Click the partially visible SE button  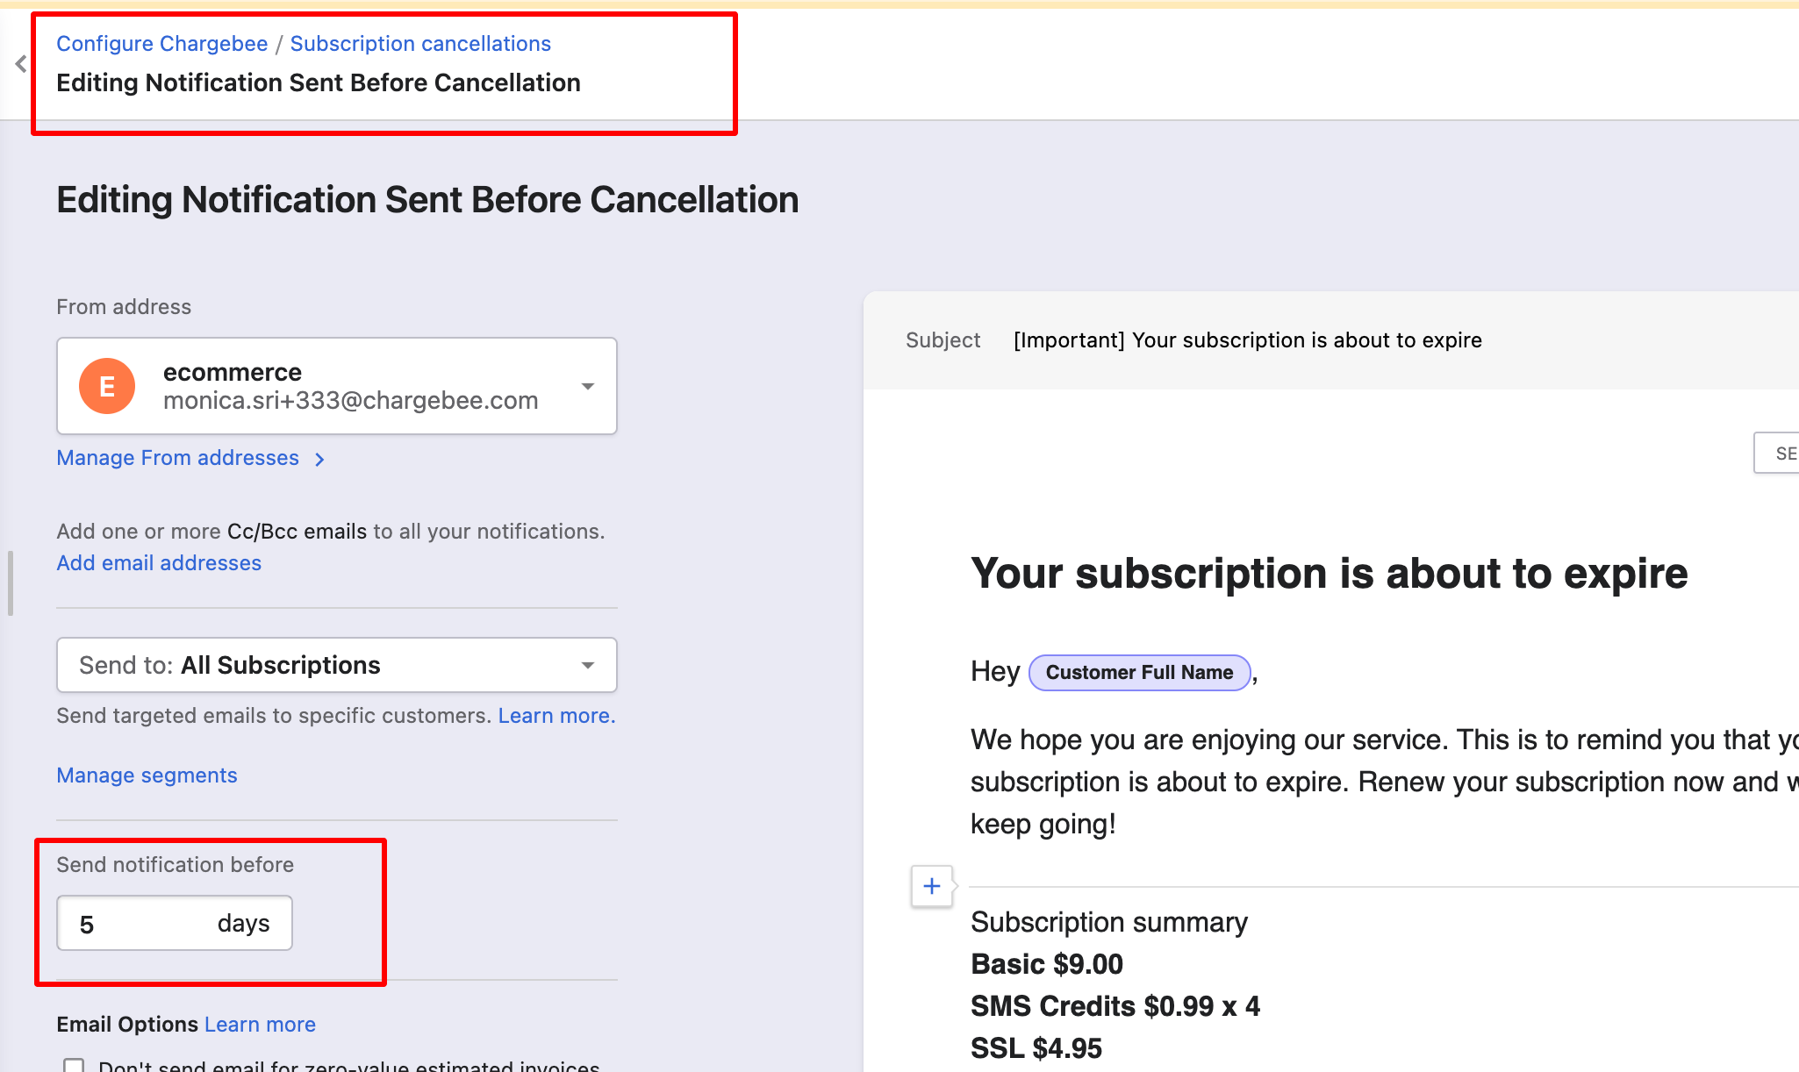1781,454
